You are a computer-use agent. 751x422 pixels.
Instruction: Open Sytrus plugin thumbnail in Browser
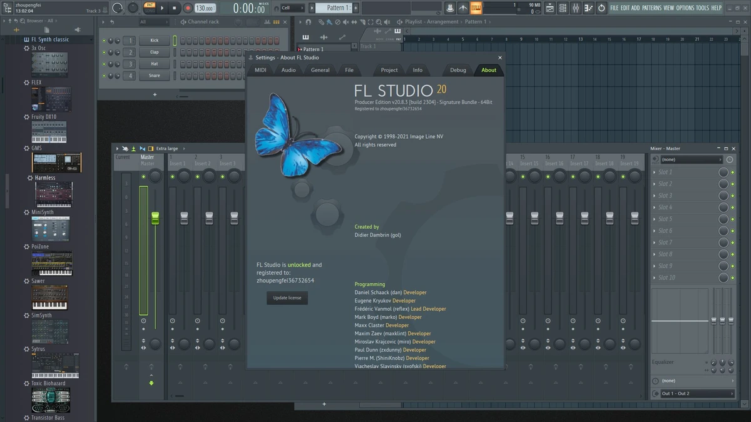[55, 366]
